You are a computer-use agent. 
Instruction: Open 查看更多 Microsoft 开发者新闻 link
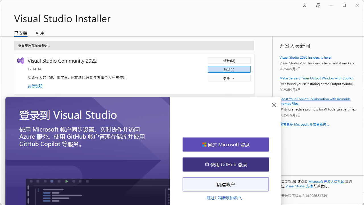(305, 124)
